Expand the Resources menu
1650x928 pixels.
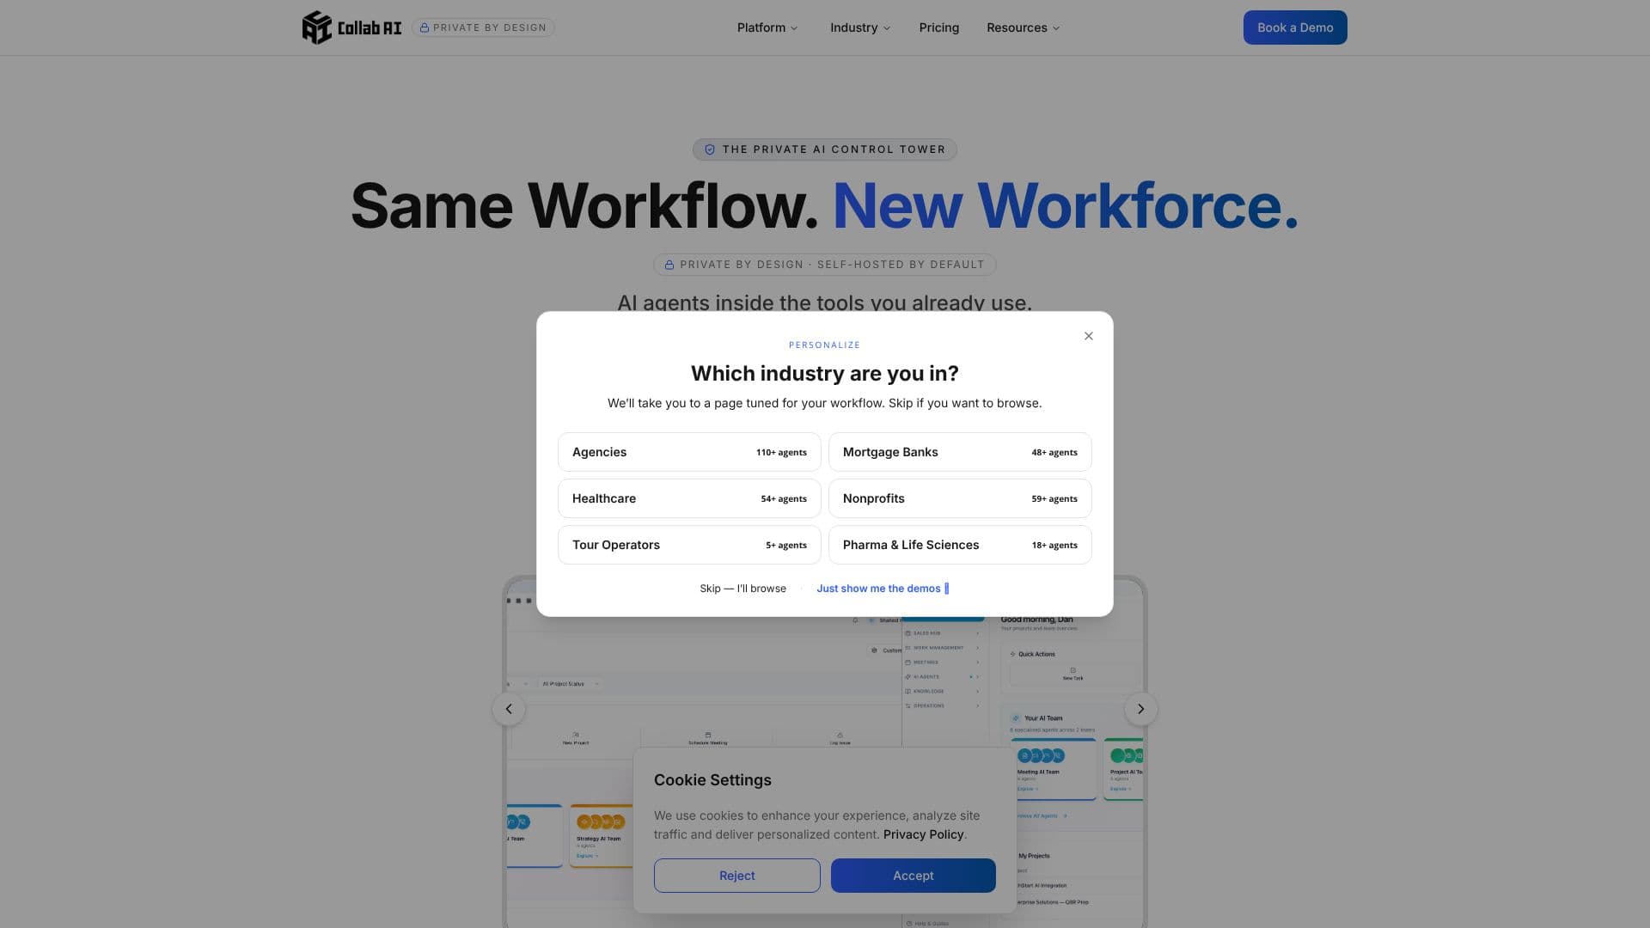click(x=1023, y=27)
